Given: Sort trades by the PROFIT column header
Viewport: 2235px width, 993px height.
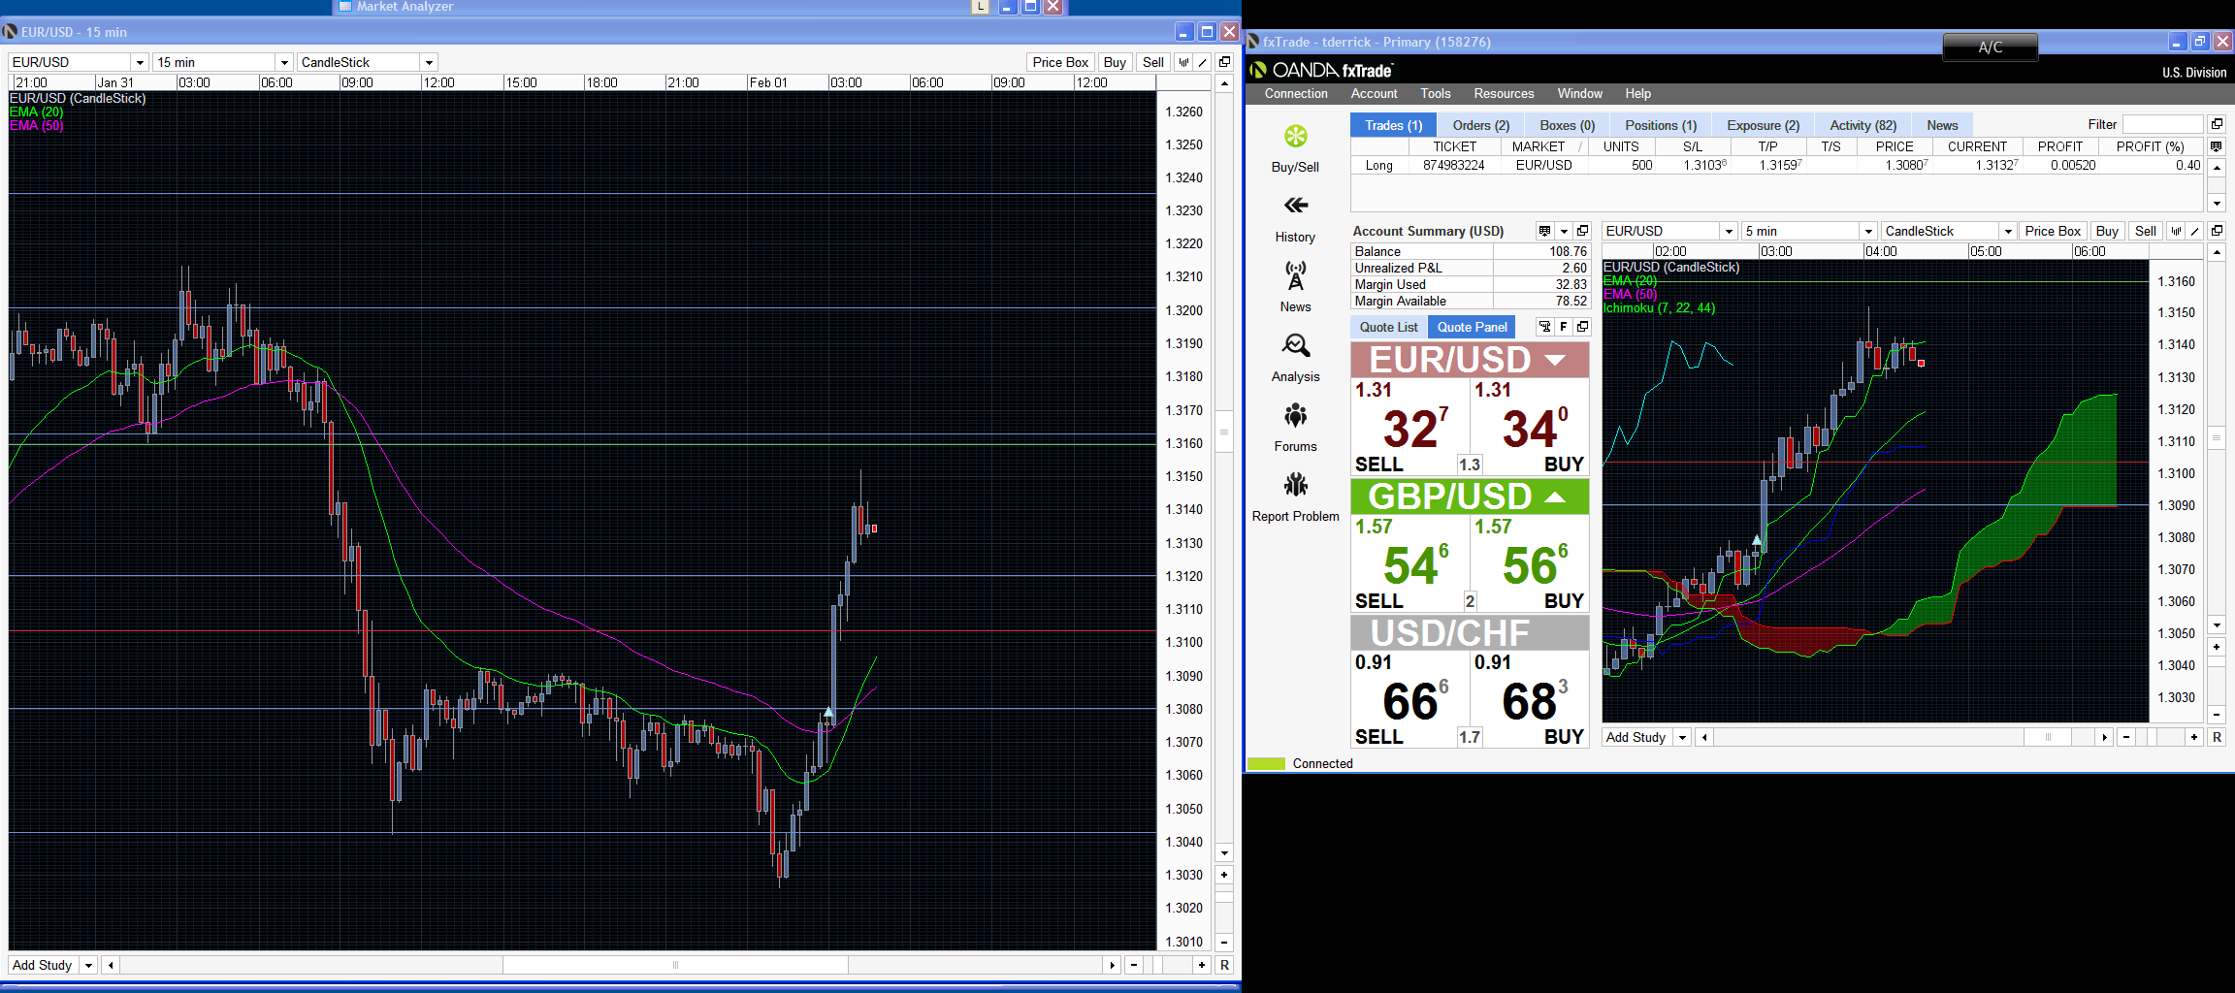Looking at the screenshot, I should (2059, 146).
